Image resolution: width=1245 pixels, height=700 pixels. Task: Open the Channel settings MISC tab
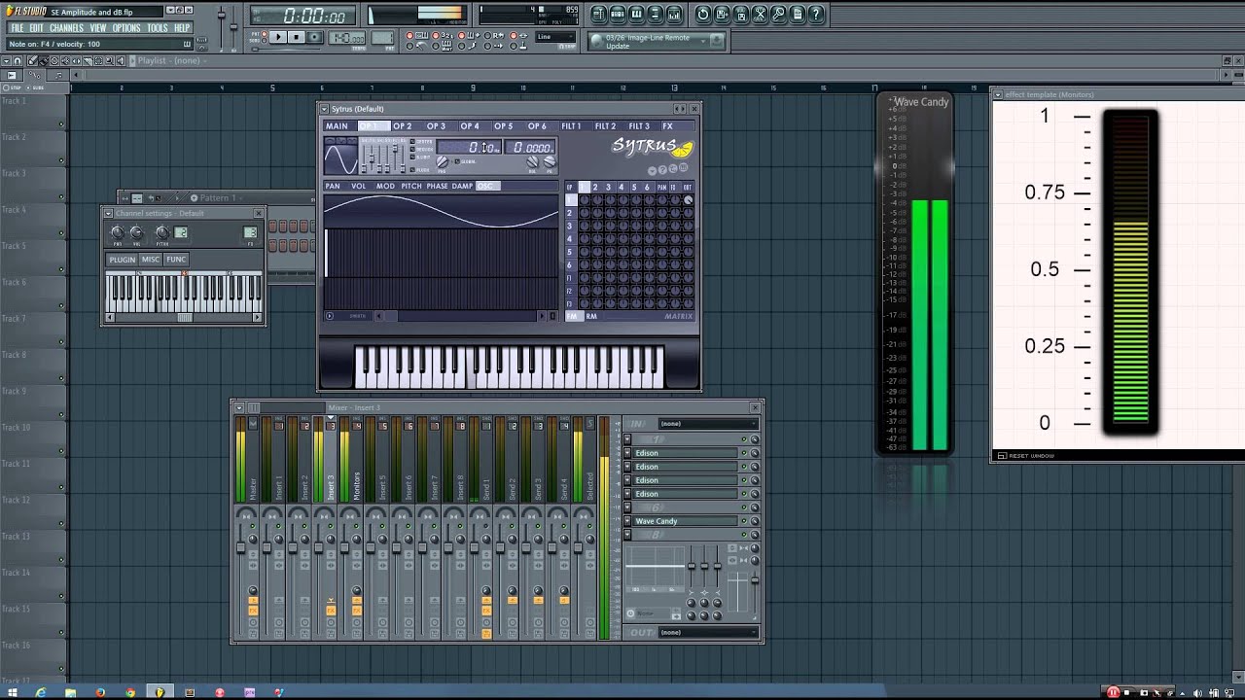click(151, 260)
